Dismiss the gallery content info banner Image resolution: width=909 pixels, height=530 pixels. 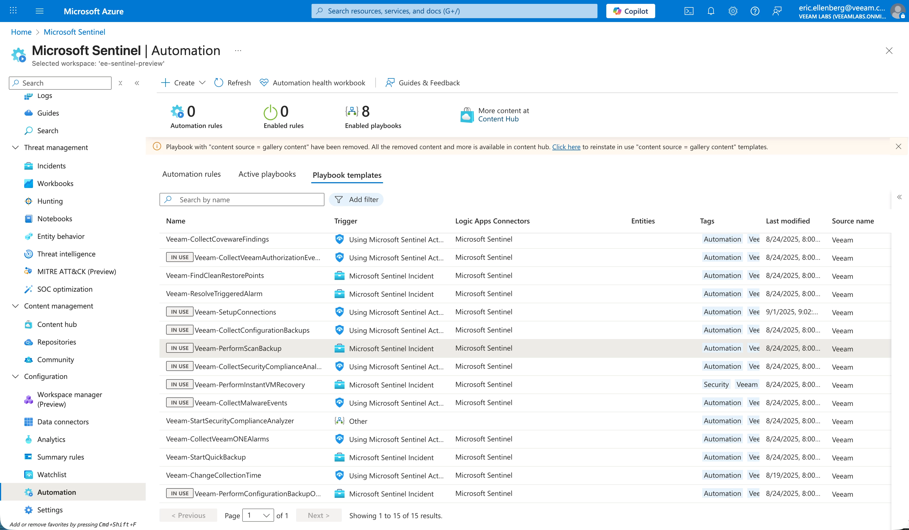[x=898, y=147]
